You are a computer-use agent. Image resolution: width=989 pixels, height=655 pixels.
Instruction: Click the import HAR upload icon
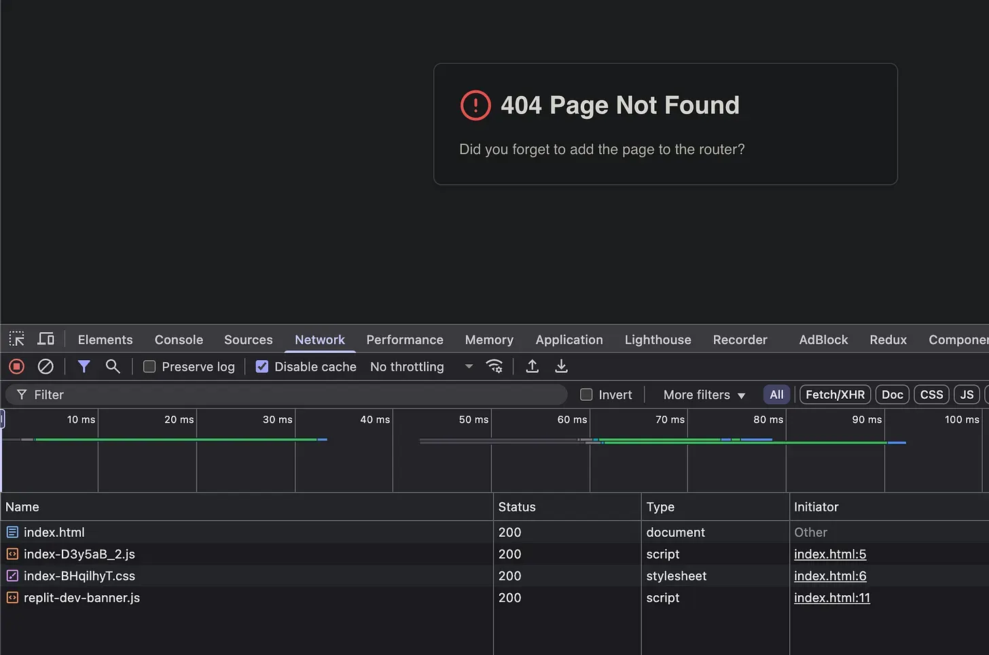[533, 367]
